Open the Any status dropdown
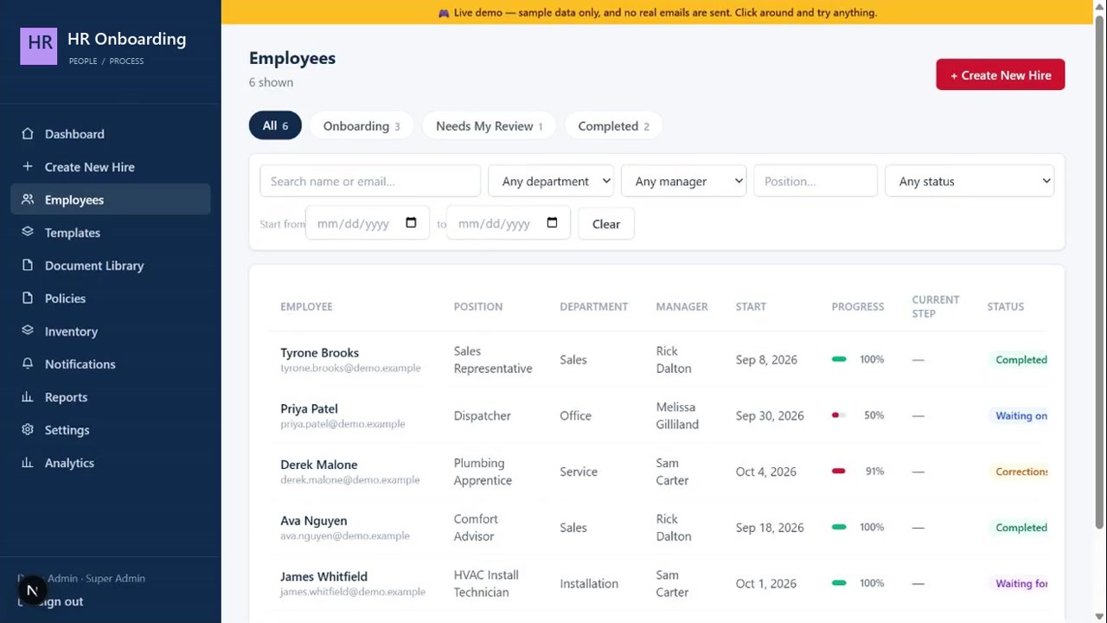 tap(969, 181)
